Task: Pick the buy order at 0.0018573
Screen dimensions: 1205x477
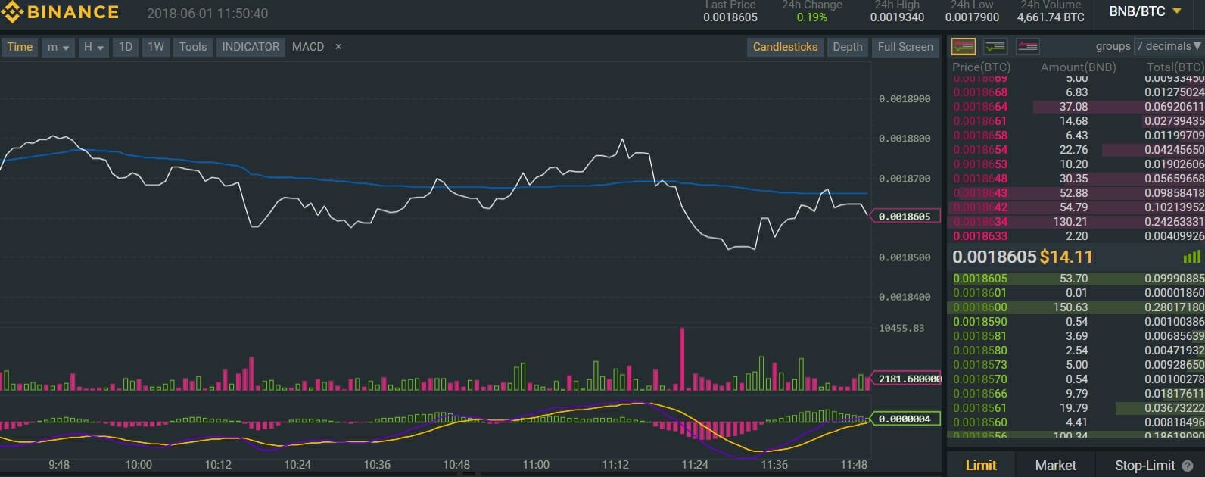Action: 1076,365
